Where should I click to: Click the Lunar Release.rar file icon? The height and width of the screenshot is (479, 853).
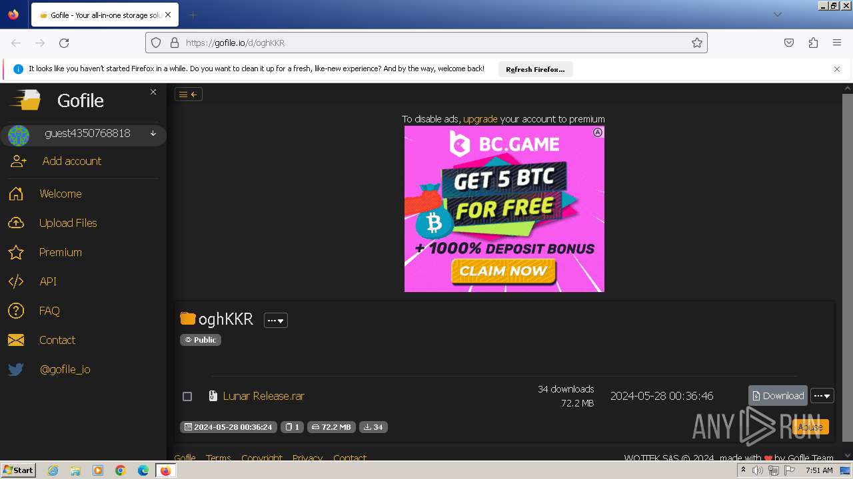click(x=213, y=396)
